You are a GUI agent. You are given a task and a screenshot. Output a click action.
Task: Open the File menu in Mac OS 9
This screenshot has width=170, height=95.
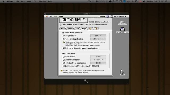(51, 16)
